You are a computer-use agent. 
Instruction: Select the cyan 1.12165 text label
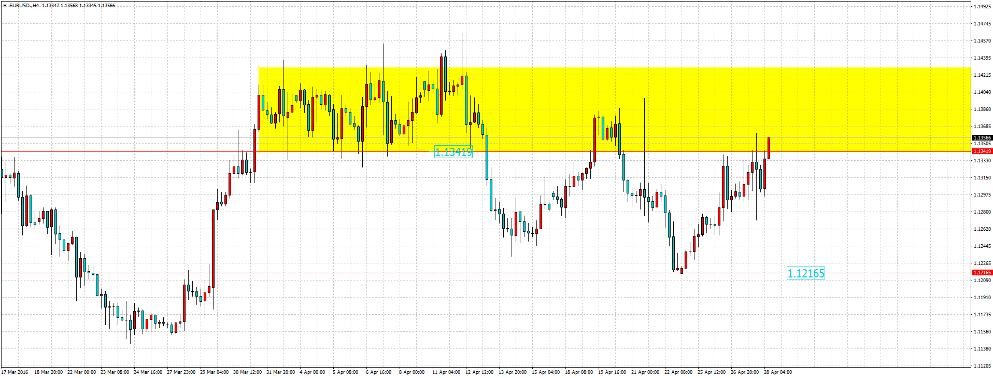[805, 273]
